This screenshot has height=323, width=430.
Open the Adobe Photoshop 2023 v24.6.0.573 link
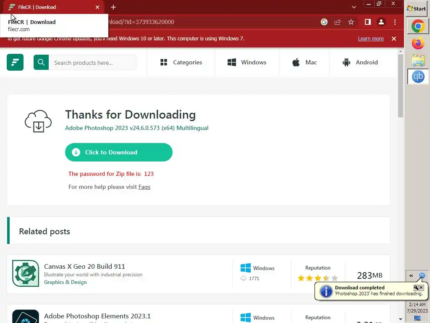[136, 128]
